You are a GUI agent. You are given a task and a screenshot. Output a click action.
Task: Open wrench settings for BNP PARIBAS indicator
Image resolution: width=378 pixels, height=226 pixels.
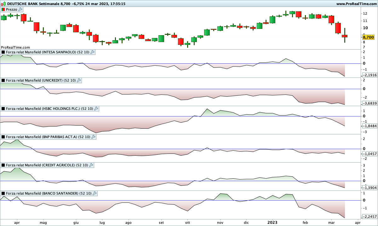coord(94,137)
